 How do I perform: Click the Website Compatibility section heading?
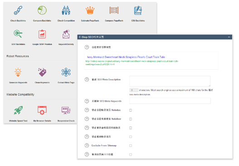20,94
